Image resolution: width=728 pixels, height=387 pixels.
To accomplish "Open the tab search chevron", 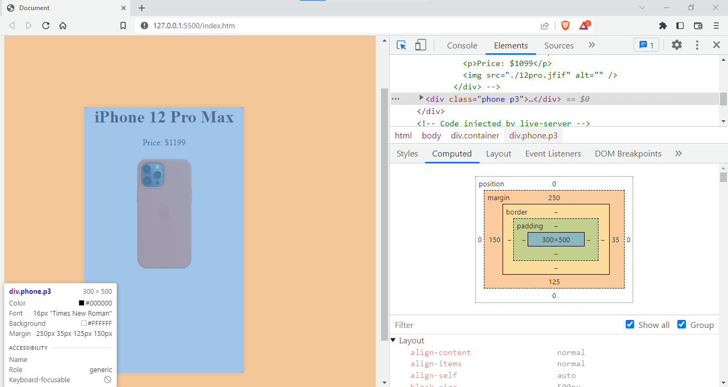I will coord(642,7).
